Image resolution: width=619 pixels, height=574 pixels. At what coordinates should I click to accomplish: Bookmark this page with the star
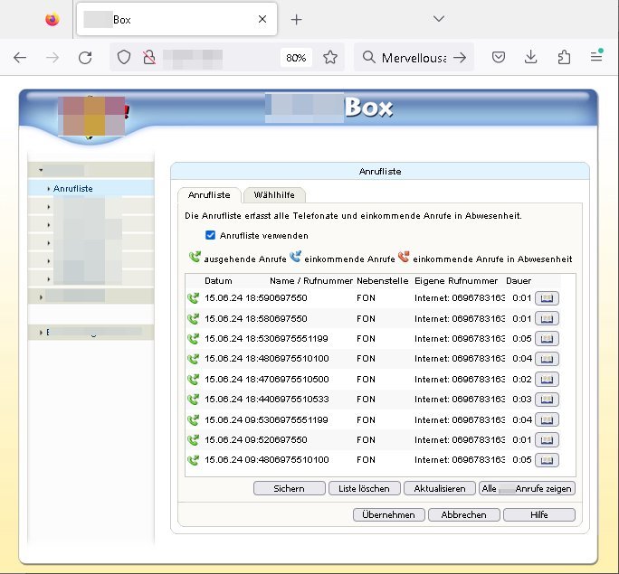[330, 58]
